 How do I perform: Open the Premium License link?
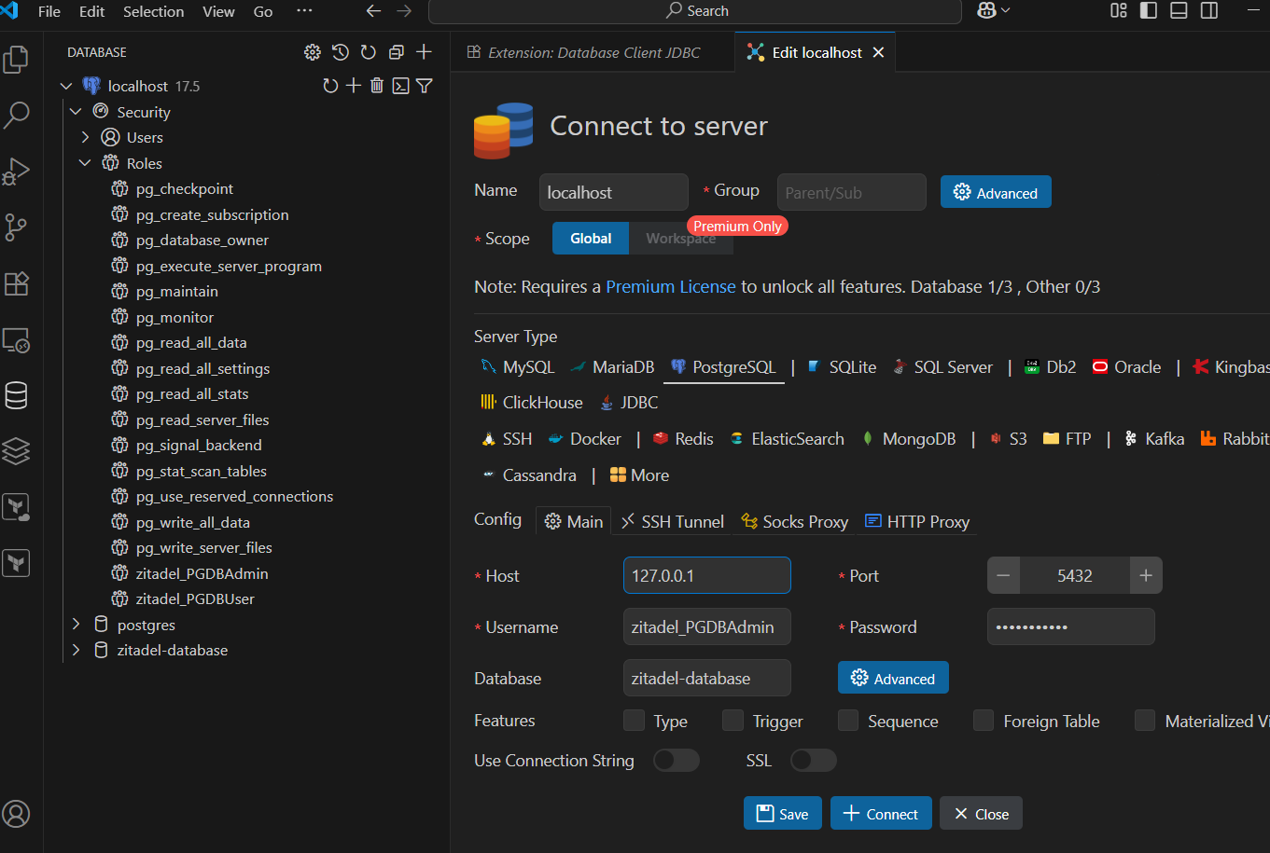click(x=671, y=287)
